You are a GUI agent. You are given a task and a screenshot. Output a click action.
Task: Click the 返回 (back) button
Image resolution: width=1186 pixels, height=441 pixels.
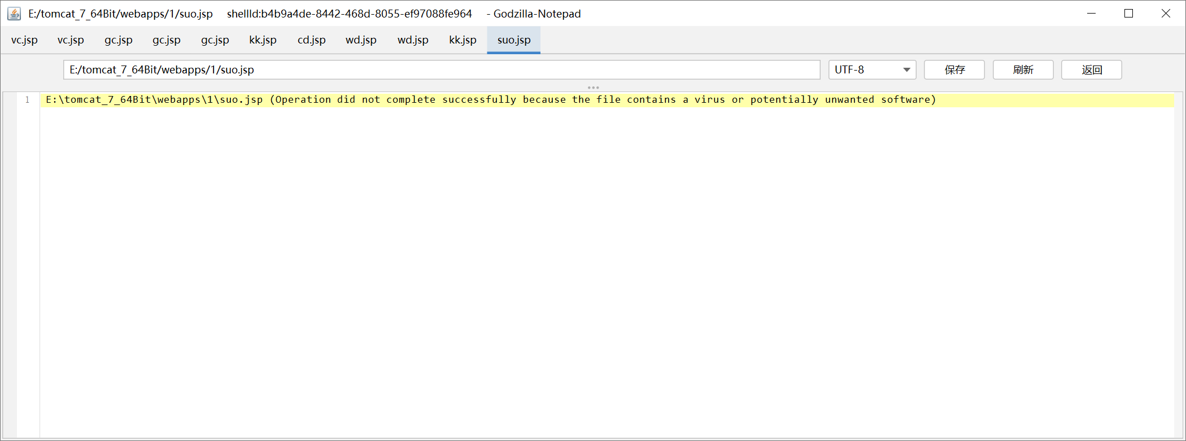click(1092, 69)
